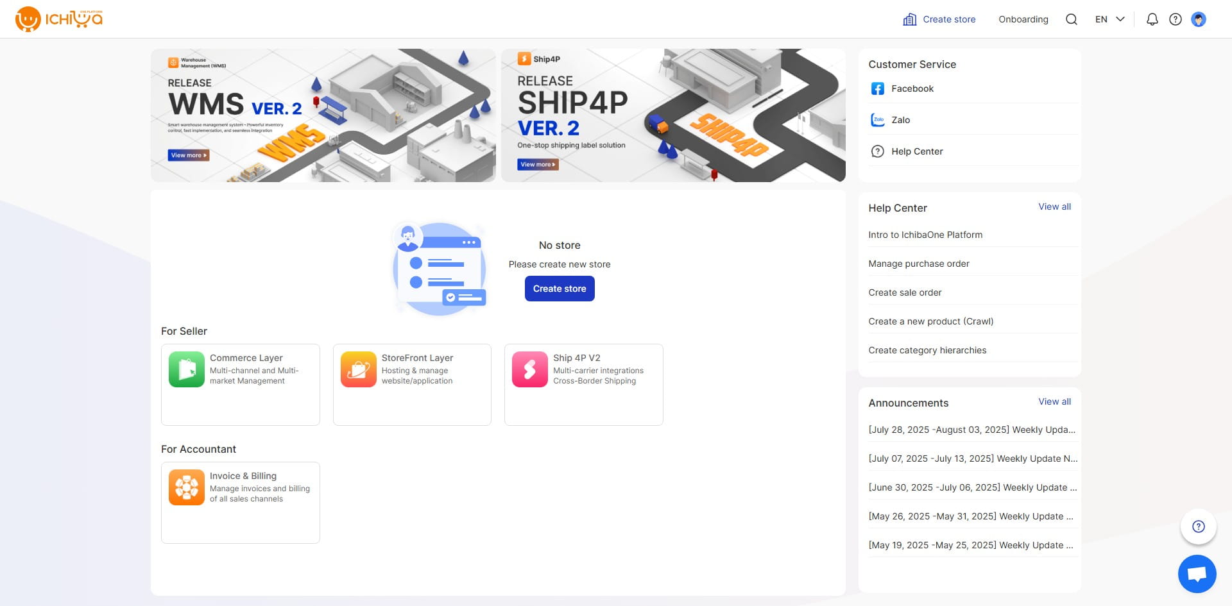1232x606 pixels.
Task: Open the Commerce Layer green app icon
Action: [187, 369]
